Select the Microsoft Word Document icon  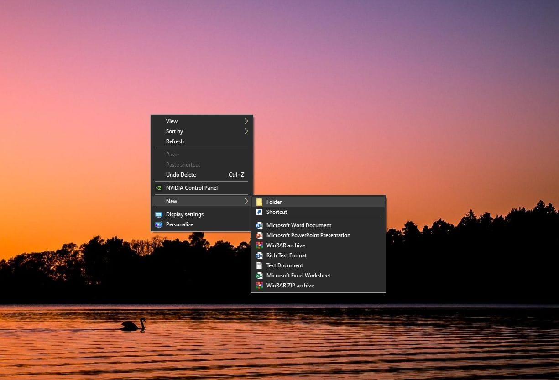[x=260, y=225]
